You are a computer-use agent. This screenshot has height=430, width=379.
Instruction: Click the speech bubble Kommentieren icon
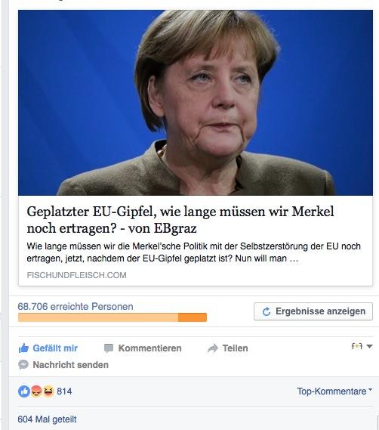pos(109,348)
